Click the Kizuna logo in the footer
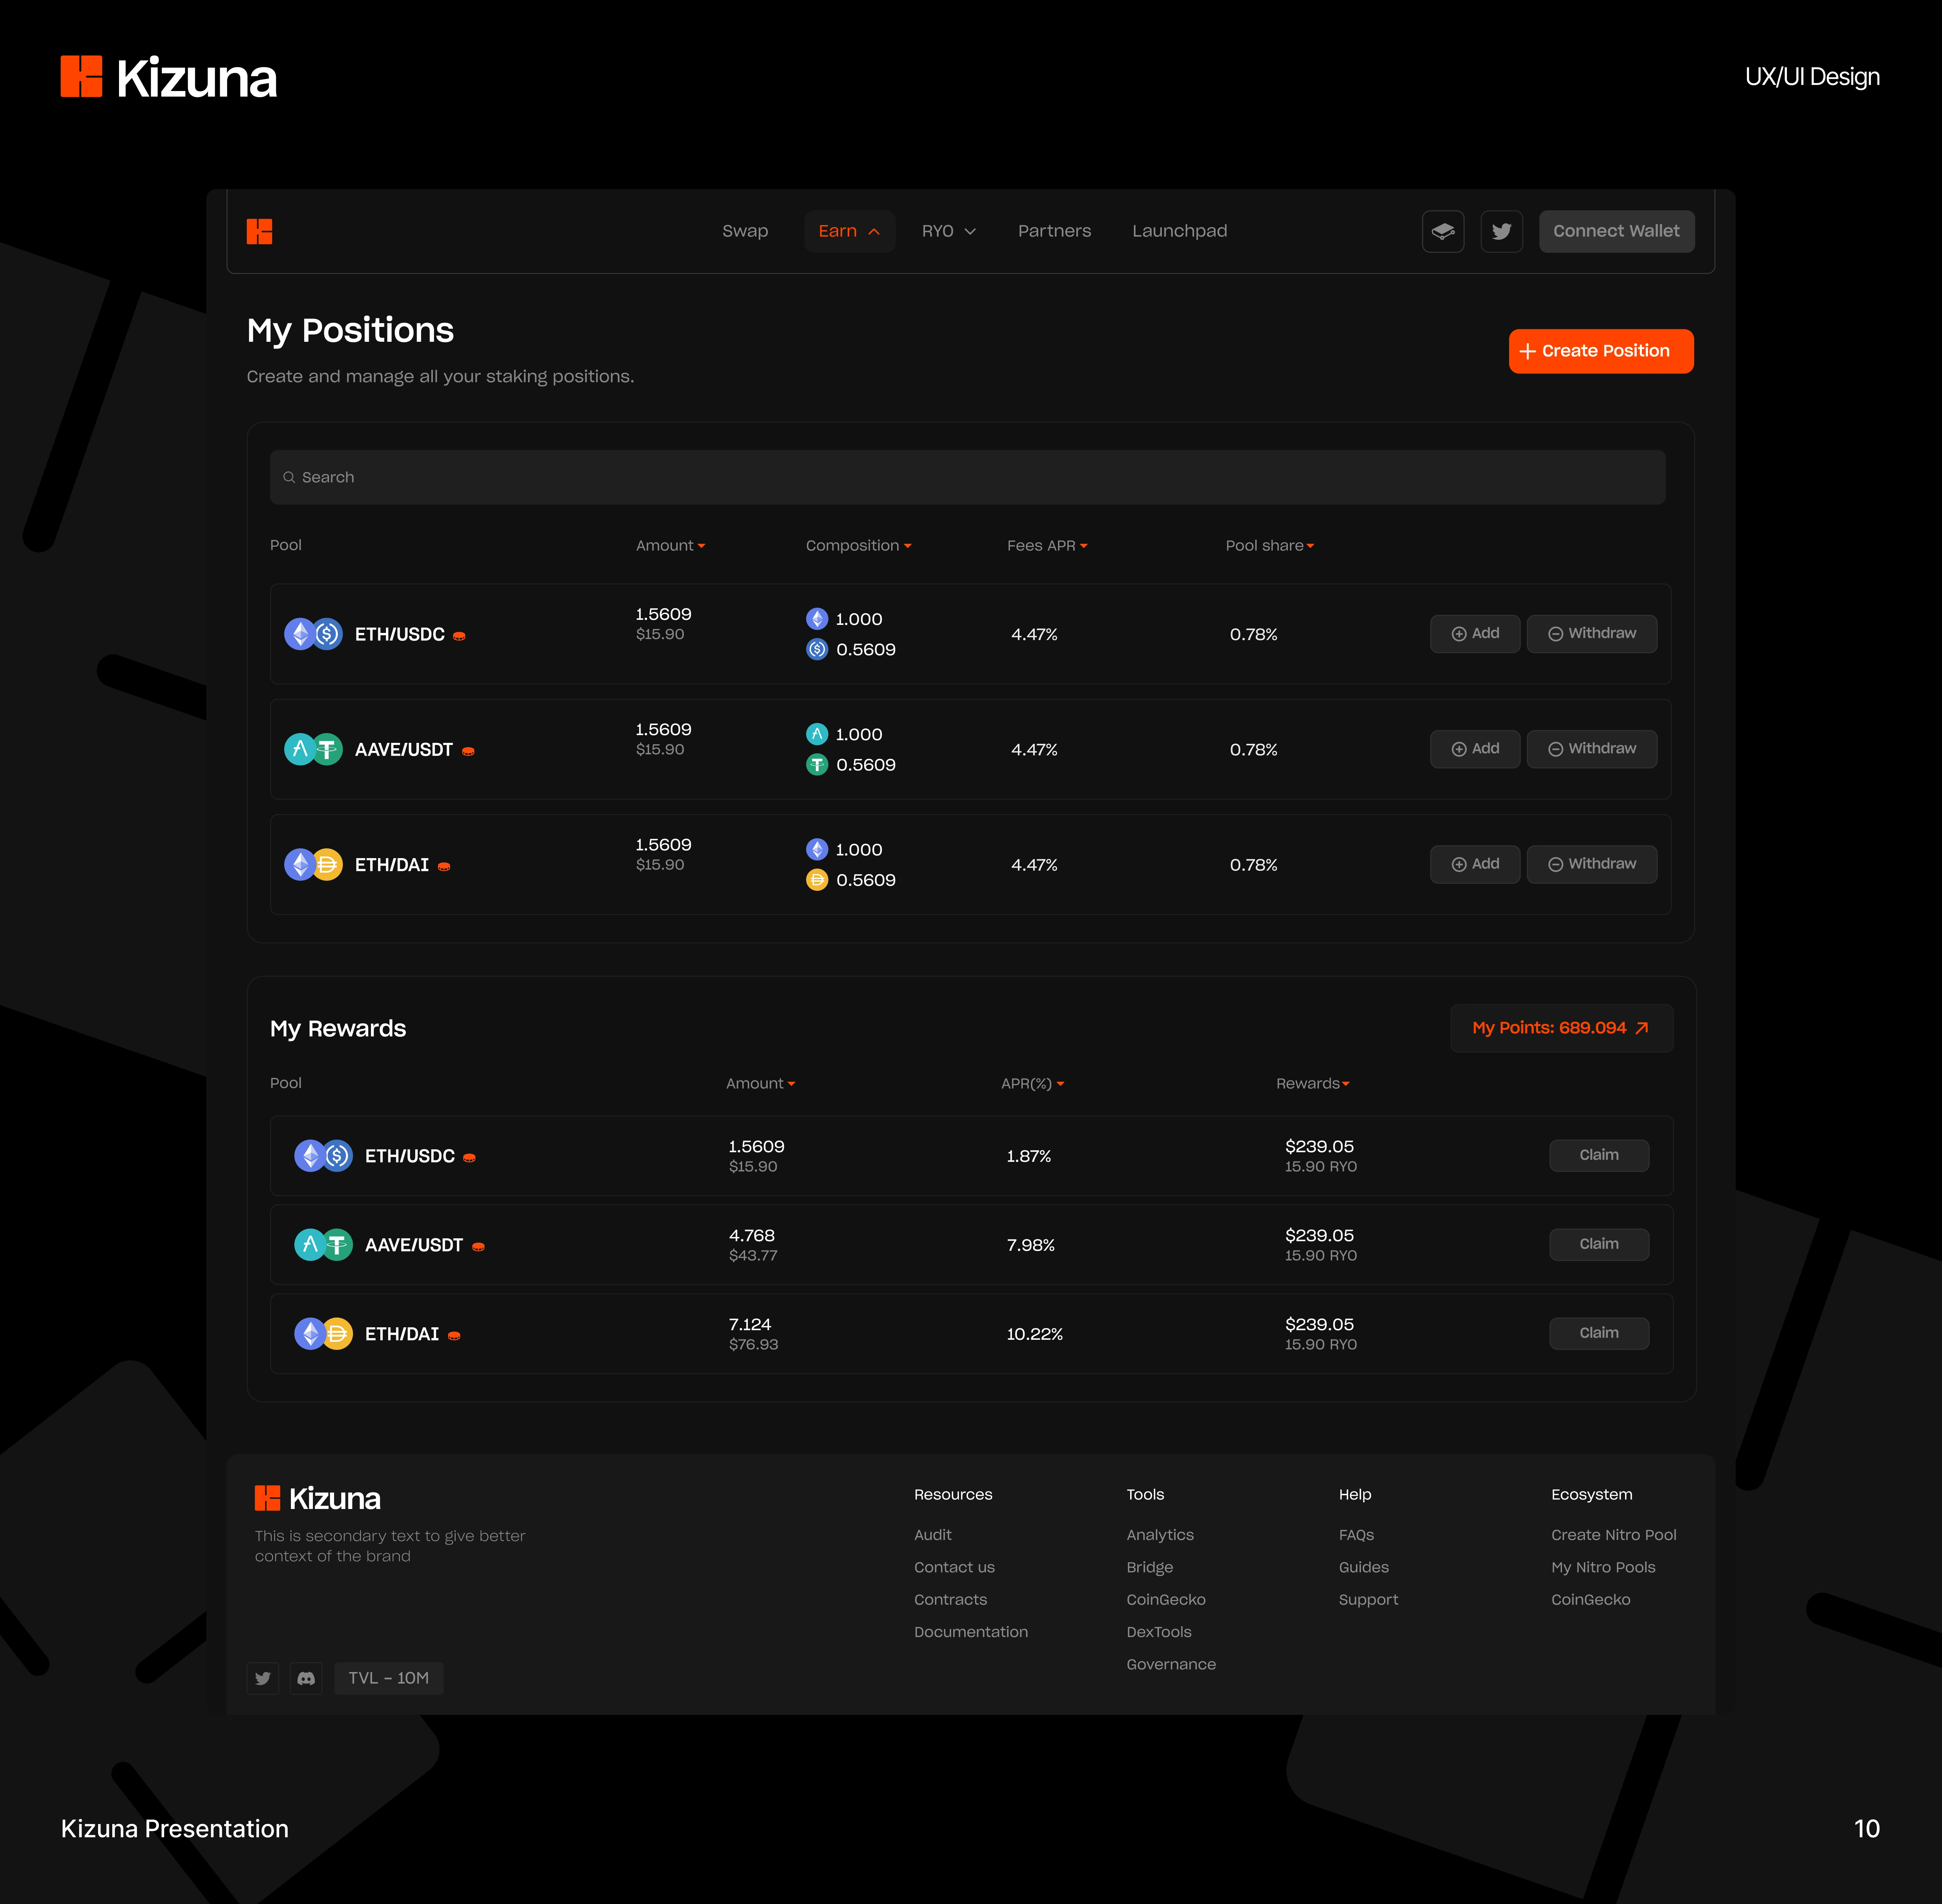 (317, 1498)
